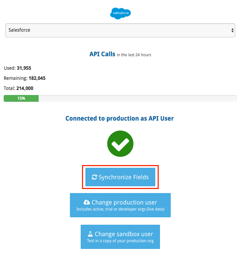Click the flask icon for sandbox user
The image size is (239, 253).
[90, 234]
